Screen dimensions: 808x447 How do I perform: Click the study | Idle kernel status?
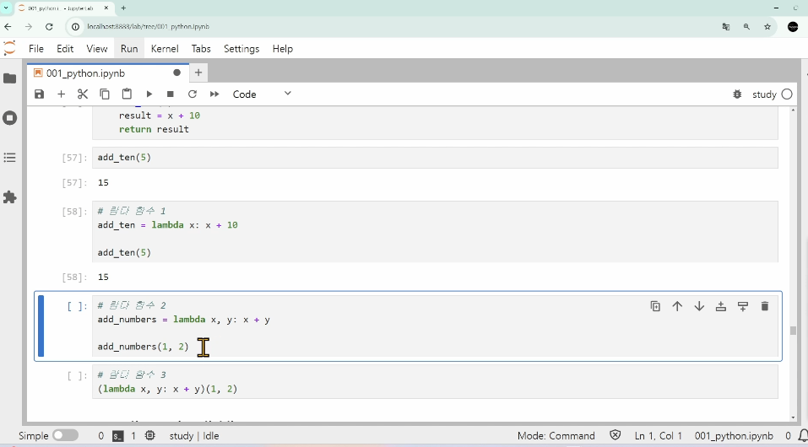click(x=194, y=436)
